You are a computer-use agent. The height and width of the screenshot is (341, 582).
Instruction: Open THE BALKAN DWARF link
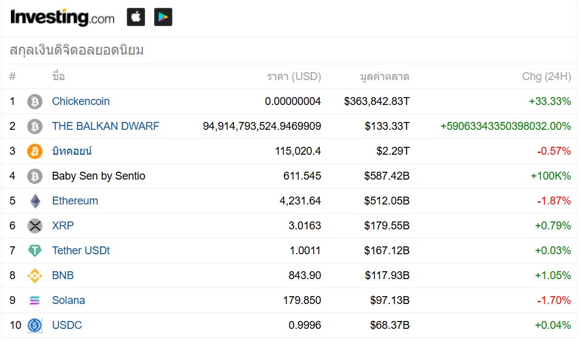pyautogui.click(x=106, y=126)
